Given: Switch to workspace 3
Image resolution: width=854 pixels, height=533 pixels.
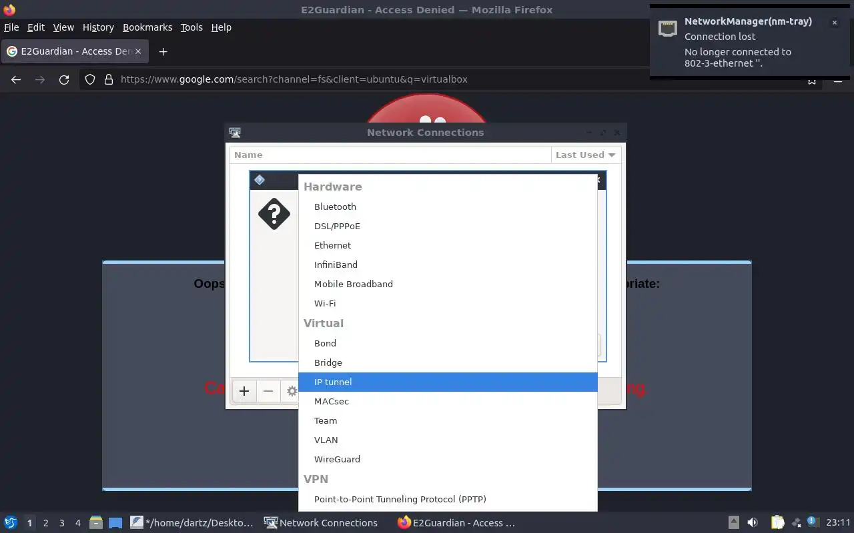Looking at the screenshot, I should click(61, 523).
